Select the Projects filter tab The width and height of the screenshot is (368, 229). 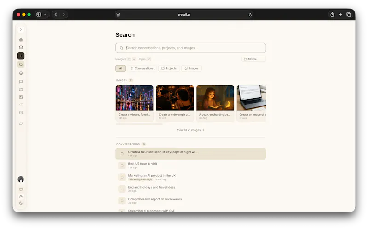[x=169, y=68]
